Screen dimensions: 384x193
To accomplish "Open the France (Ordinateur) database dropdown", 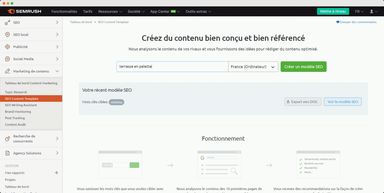I will (253, 67).
